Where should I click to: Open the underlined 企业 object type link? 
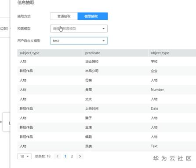(x=154, y=71)
